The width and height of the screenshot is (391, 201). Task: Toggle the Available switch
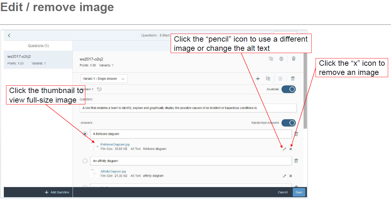tap(288, 89)
